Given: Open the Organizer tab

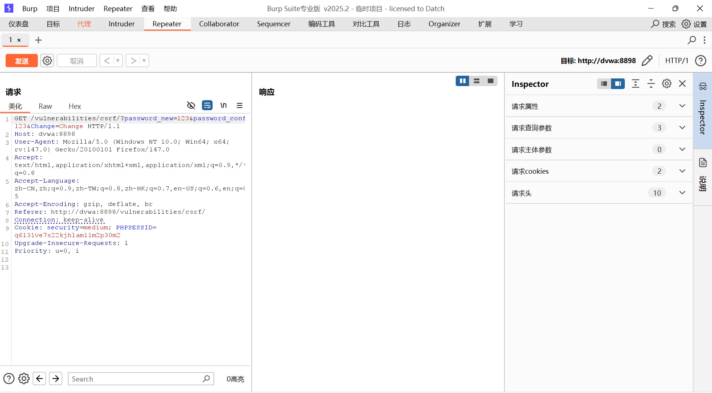Looking at the screenshot, I should click(x=444, y=24).
